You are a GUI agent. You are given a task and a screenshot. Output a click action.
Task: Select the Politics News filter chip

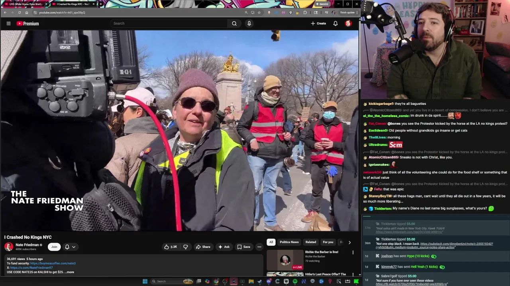click(x=289, y=242)
